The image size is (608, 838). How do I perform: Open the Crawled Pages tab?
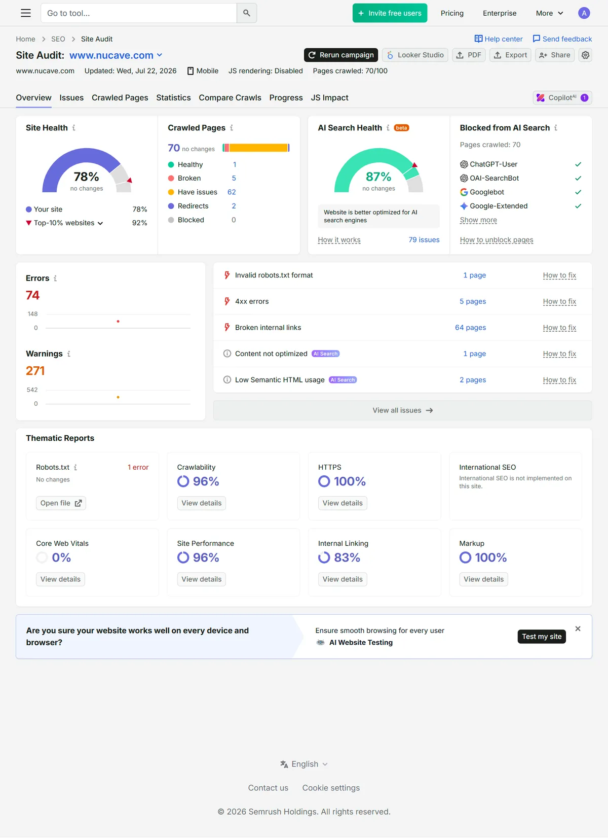(x=120, y=97)
